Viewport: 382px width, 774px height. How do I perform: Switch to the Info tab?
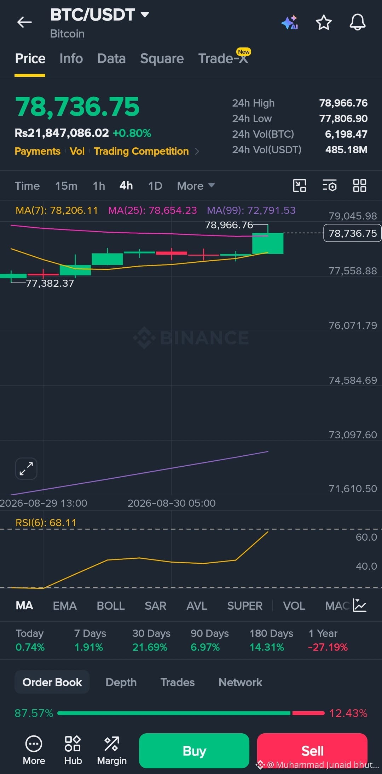coord(71,58)
